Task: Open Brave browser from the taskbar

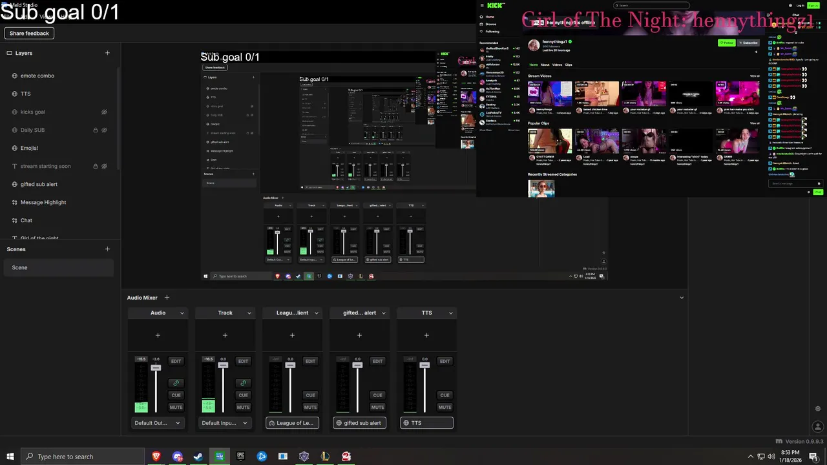Action: (156, 457)
